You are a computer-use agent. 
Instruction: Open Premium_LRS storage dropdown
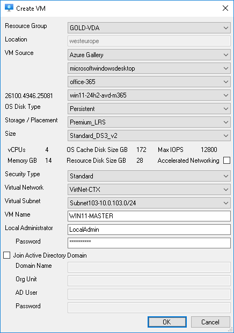(149, 122)
